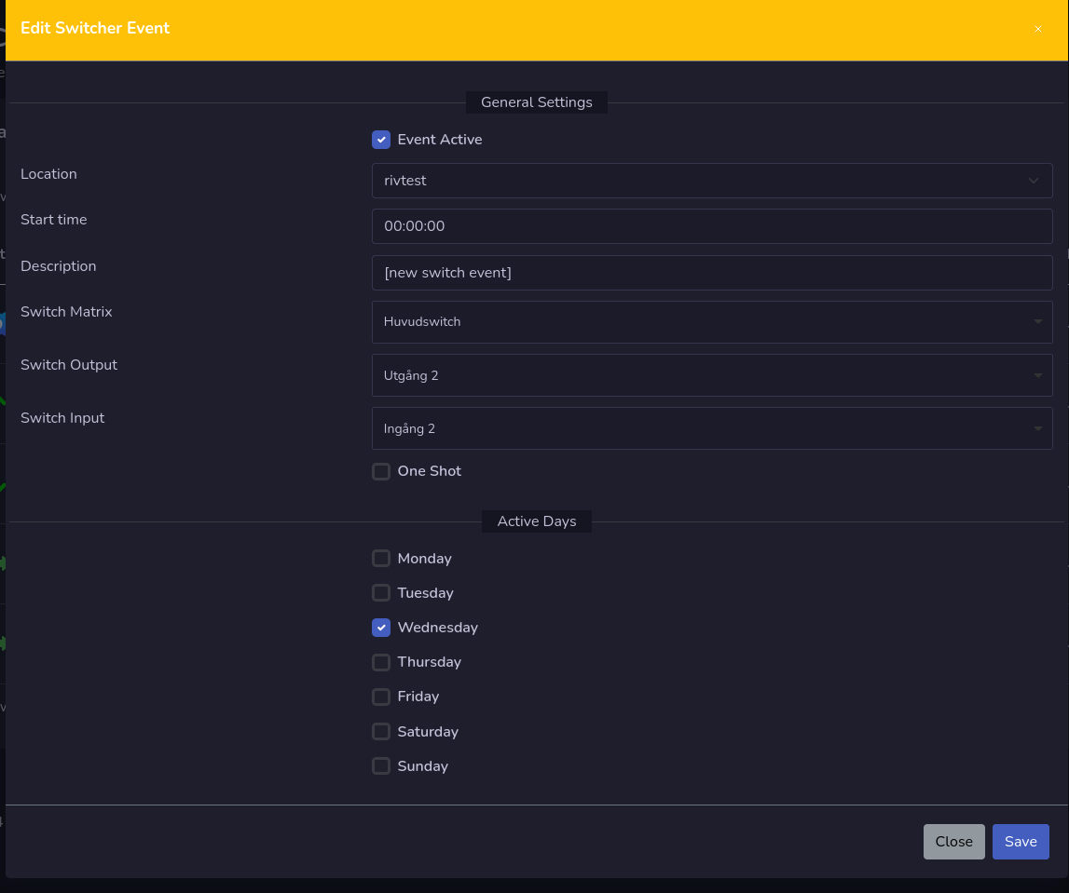Click the Saturday label text
The width and height of the screenshot is (1069, 893).
(428, 732)
